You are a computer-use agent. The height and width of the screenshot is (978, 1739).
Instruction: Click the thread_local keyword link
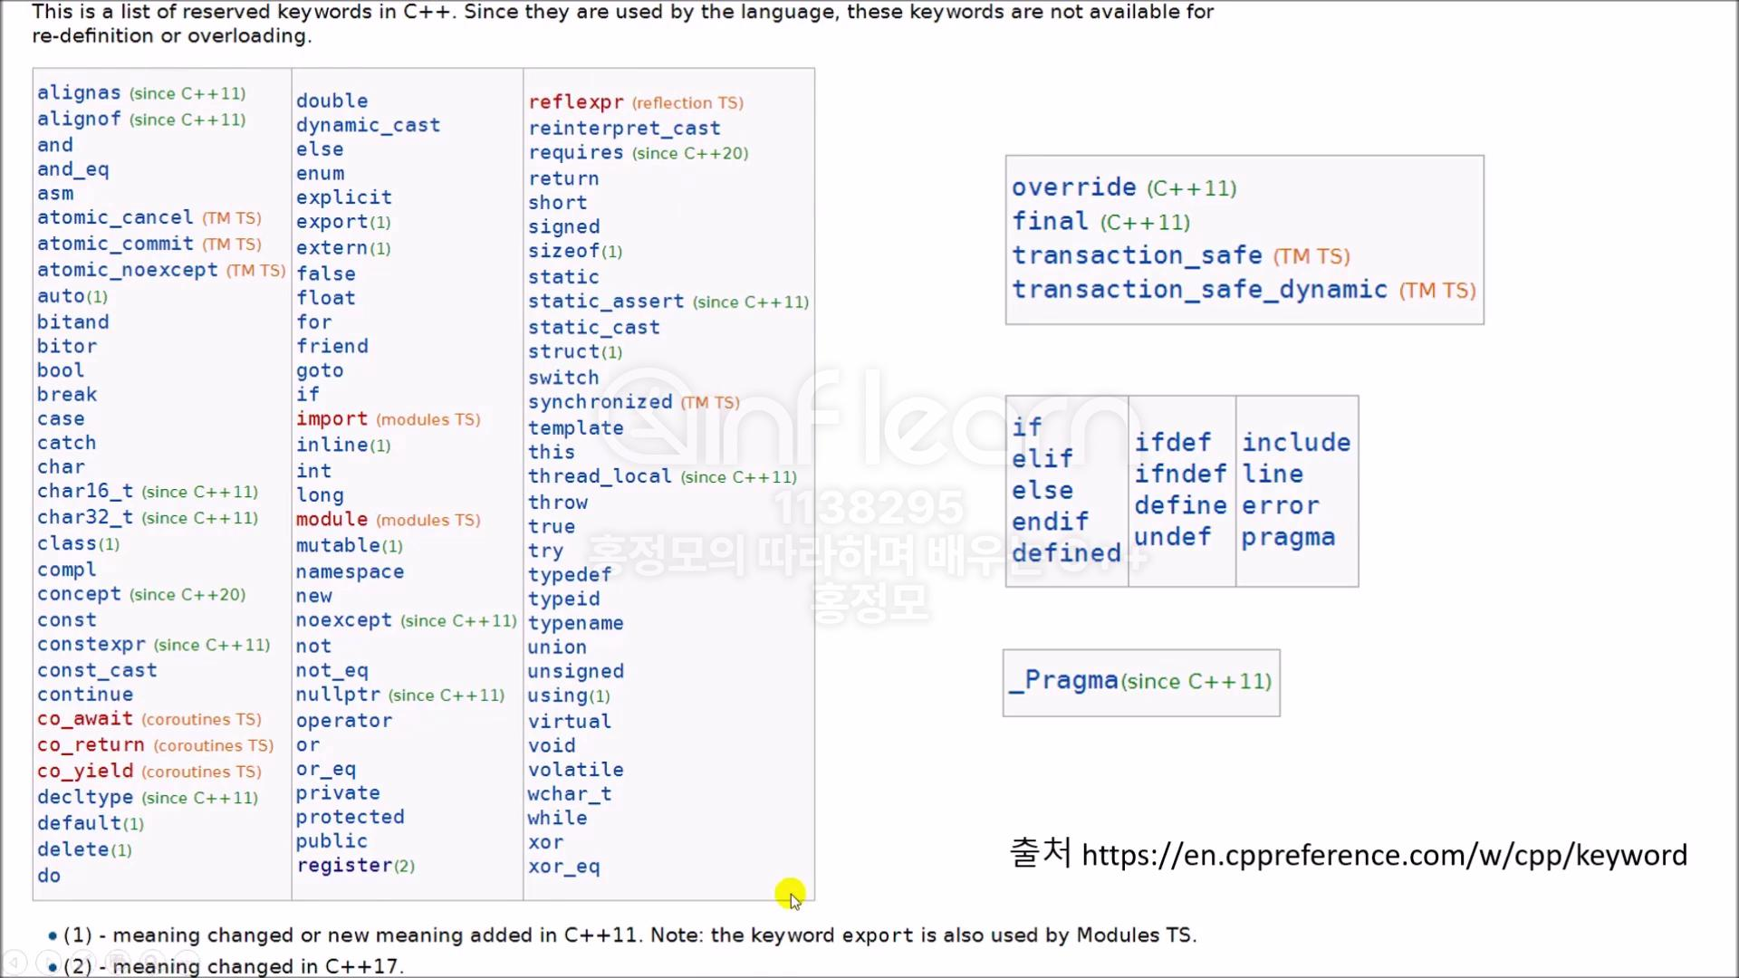pos(600,476)
